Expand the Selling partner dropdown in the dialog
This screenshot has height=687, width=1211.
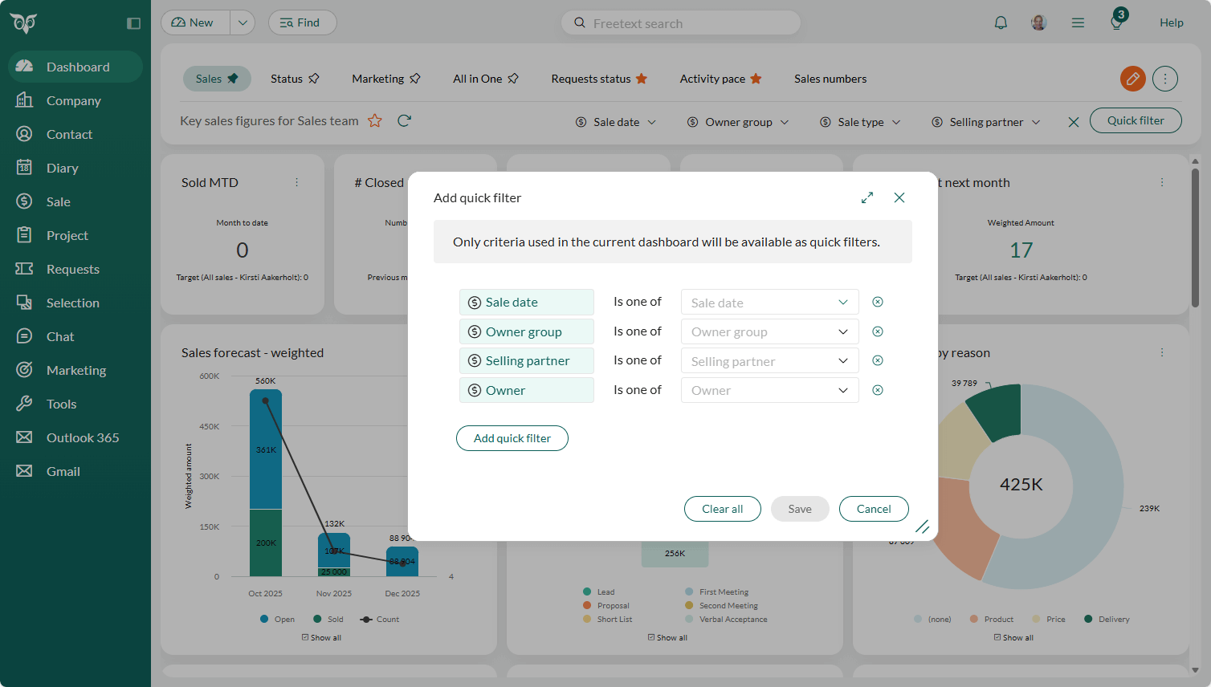point(769,360)
